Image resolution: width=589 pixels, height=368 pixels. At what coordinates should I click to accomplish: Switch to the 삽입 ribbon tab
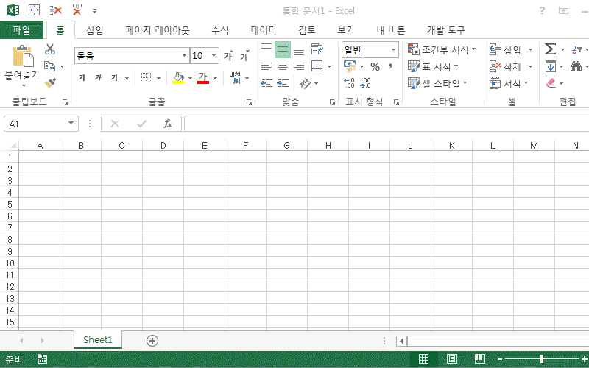(x=95, y=30)
